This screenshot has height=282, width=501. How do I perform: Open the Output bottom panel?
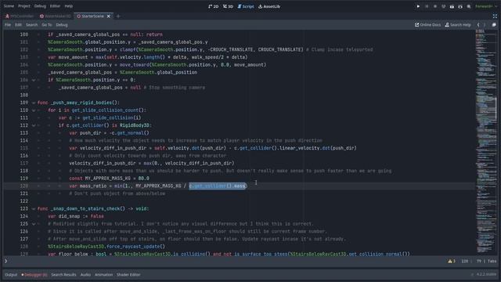coord(11,274)
